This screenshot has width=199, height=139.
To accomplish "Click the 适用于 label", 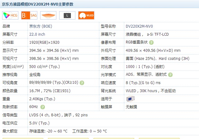I will click(x=107, y=99).
